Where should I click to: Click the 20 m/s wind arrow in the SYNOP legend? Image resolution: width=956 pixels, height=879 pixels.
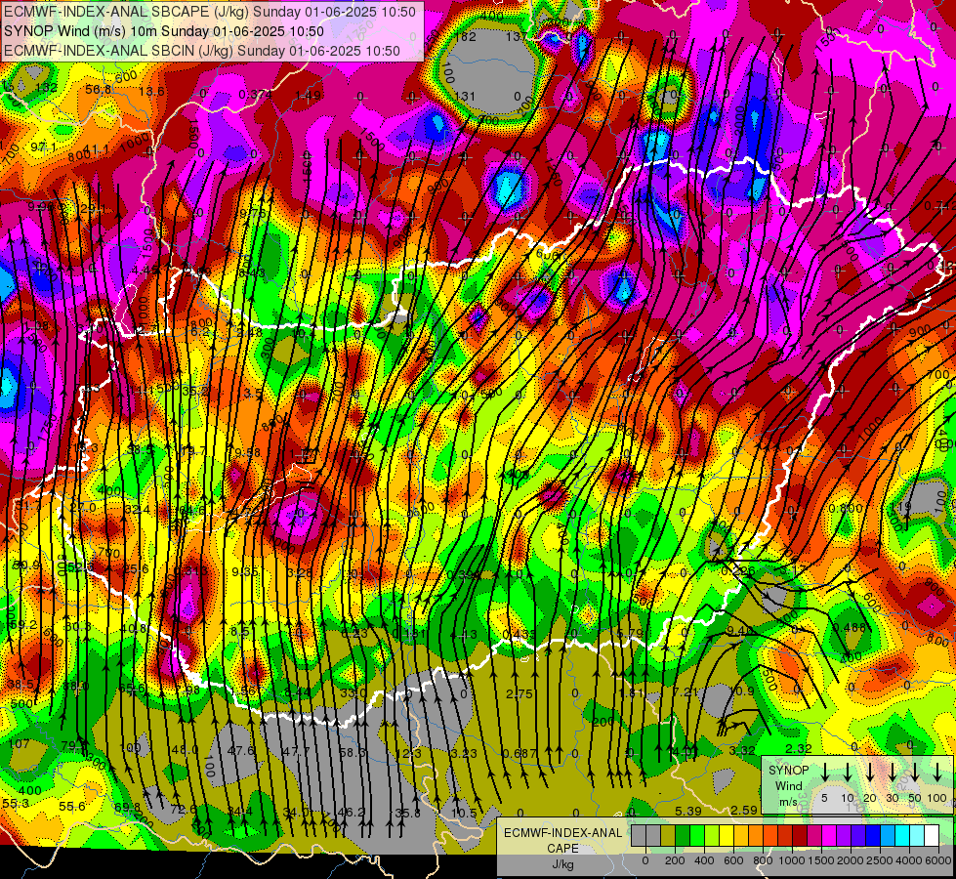[x=870, y=773]
